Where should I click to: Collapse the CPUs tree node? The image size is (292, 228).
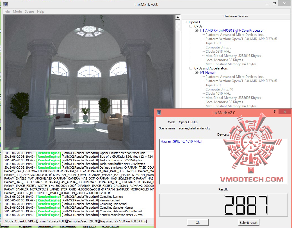[191, 26]
